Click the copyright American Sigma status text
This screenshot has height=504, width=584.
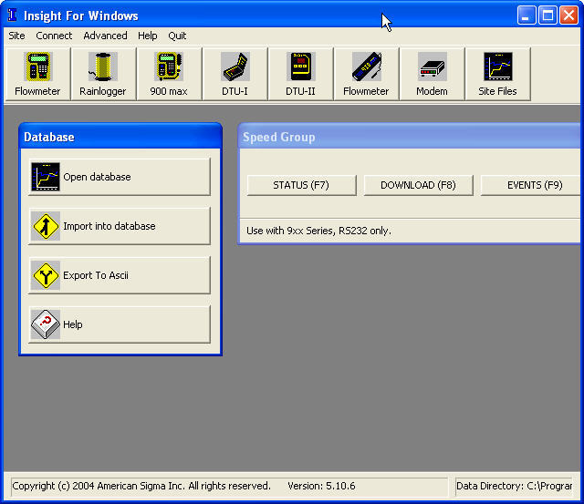tap(141, 486)
